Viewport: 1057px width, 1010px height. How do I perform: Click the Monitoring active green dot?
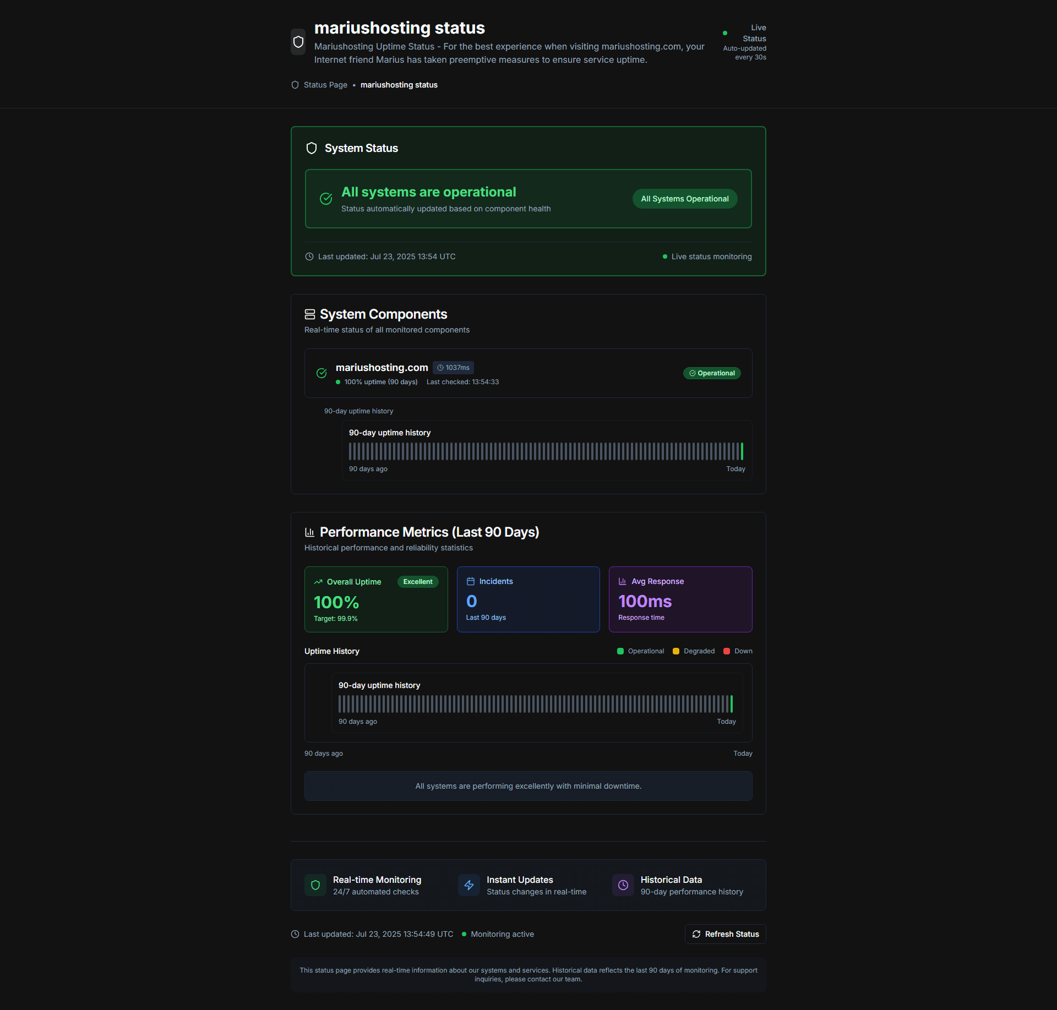pos(464,934)
